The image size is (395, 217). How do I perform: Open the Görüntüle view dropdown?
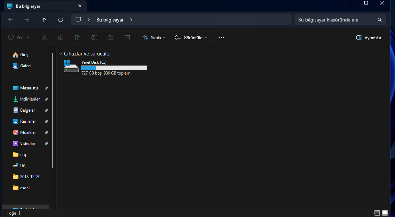pos(191,38)
